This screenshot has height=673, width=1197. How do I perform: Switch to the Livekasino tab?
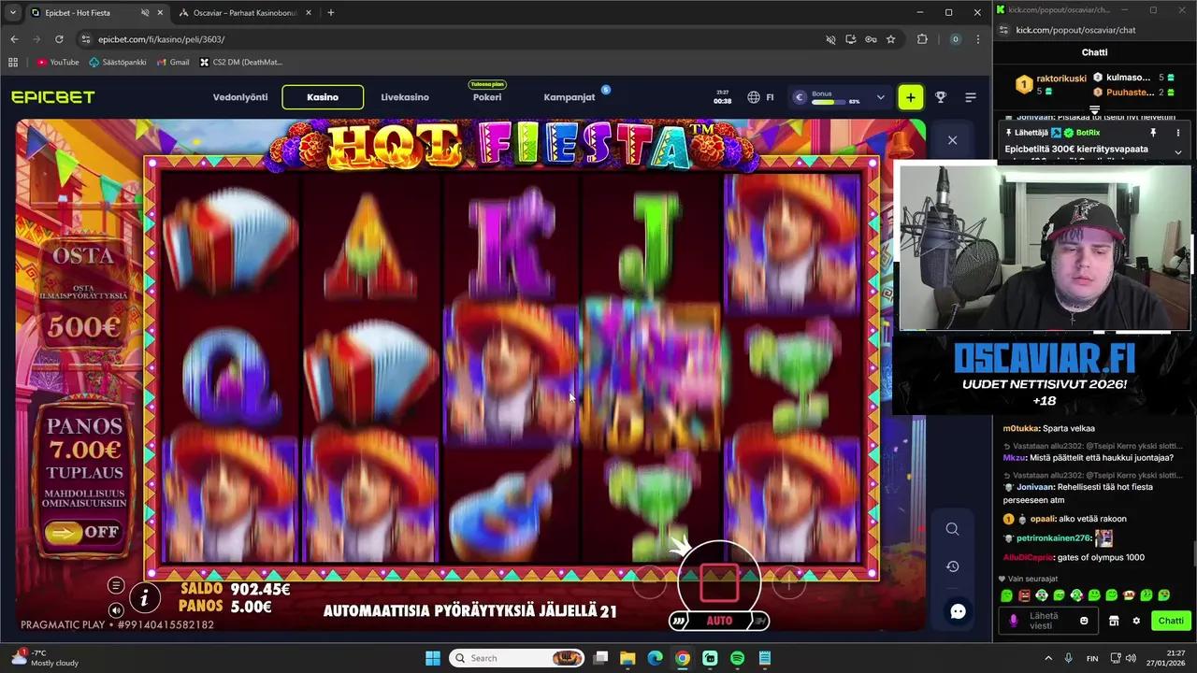click(x=404, y=97)
